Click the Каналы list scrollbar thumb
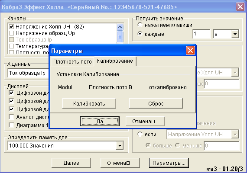247x173 pixels. (120, 37)
